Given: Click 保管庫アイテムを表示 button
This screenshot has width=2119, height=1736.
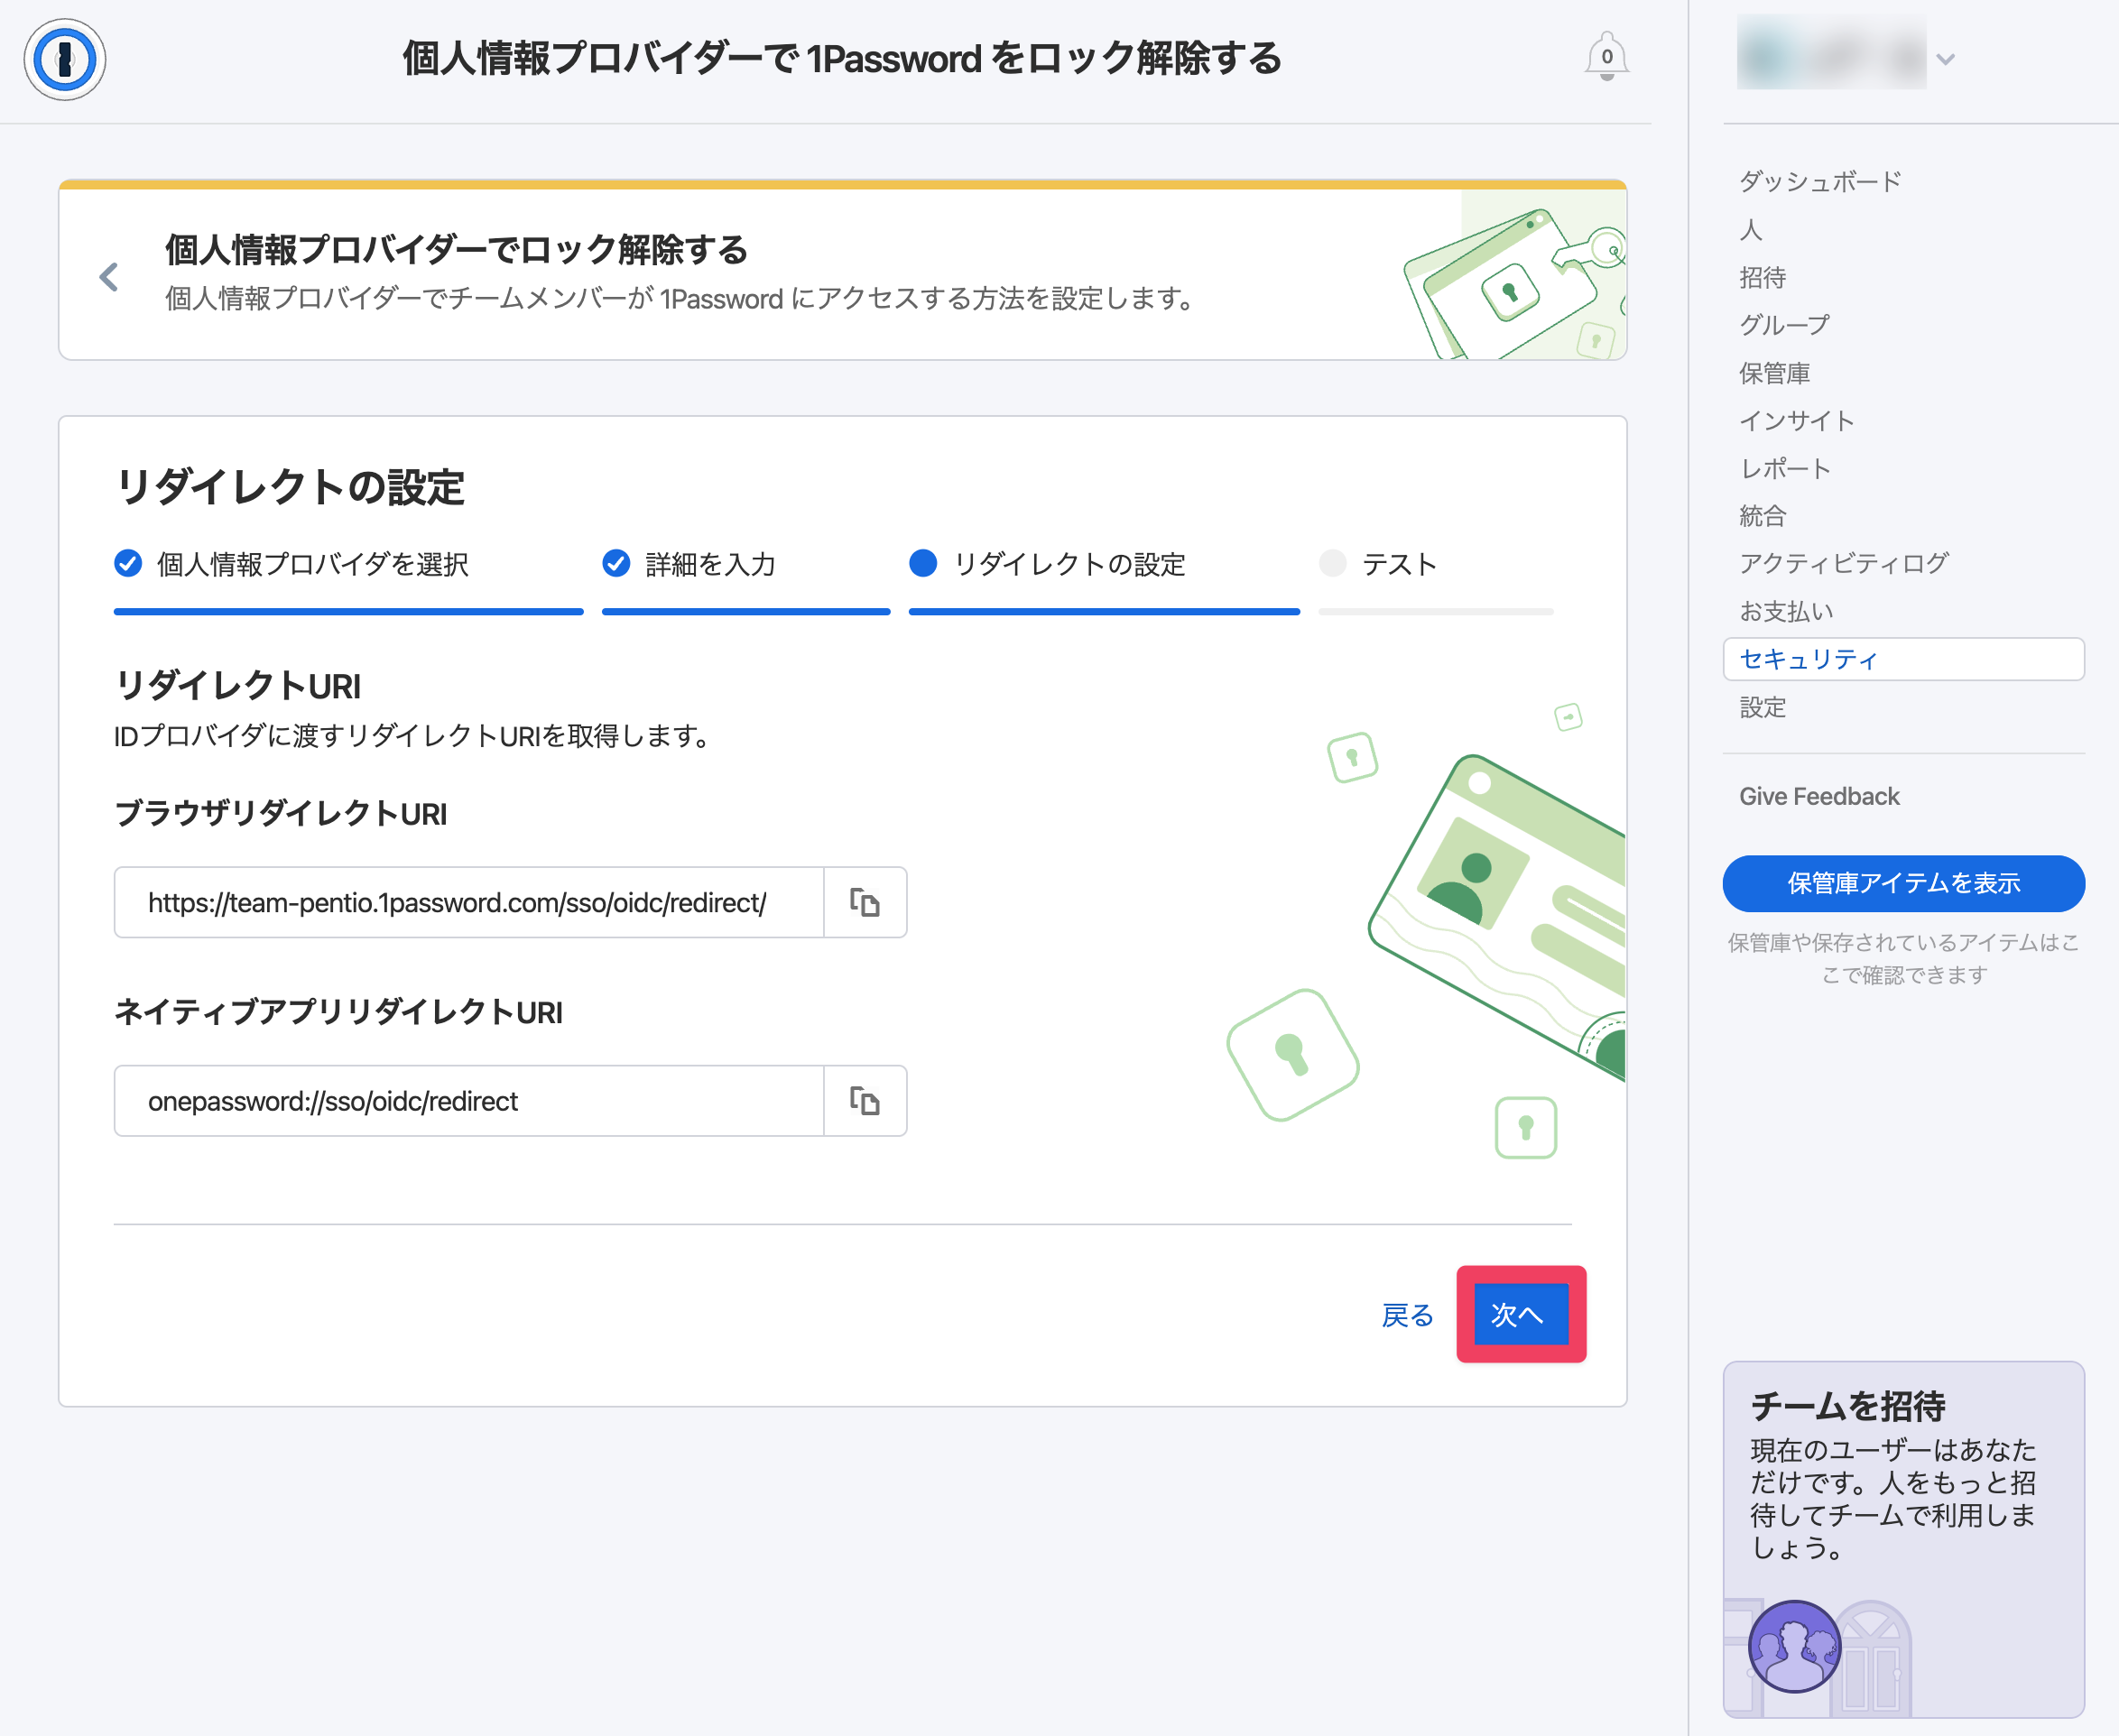Looking at the screenshot, I should [1903, 883].
